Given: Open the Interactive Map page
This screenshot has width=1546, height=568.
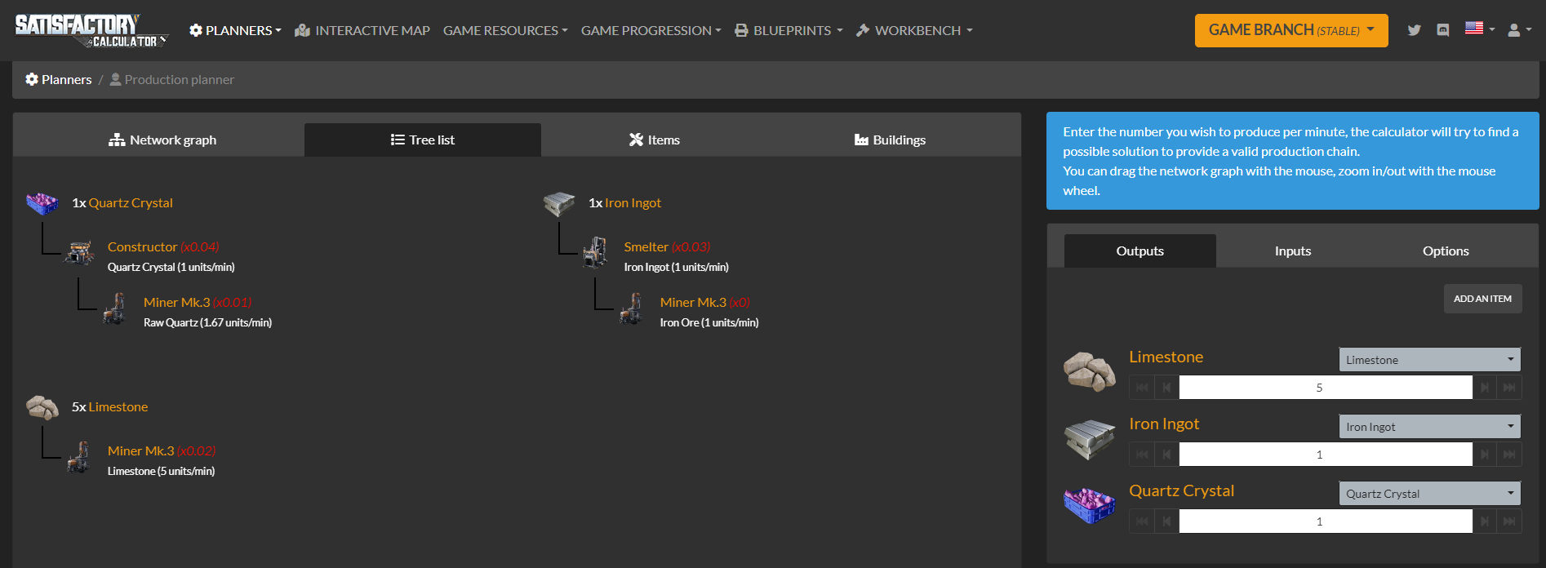Looking at the screenshot, I should point(362,30).
